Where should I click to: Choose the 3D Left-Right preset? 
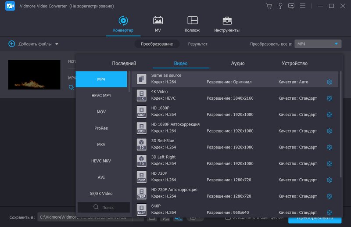[235, 161]
